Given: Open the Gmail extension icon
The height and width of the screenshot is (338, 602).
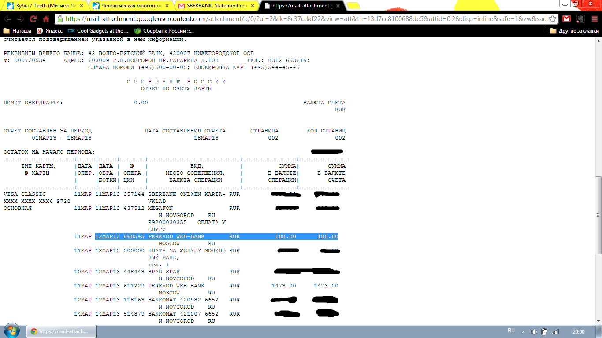Looking at the screenshot, I should coord(567,19).
